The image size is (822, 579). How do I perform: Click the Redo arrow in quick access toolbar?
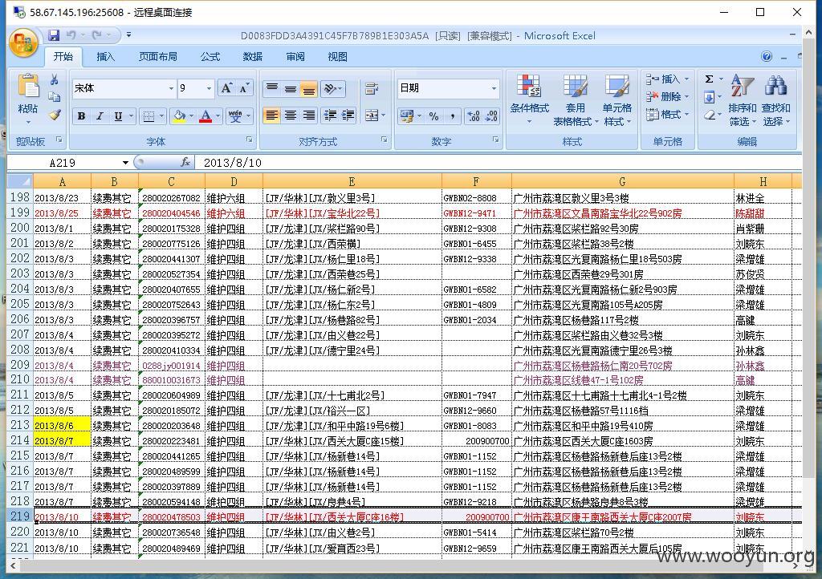[96, 35]
